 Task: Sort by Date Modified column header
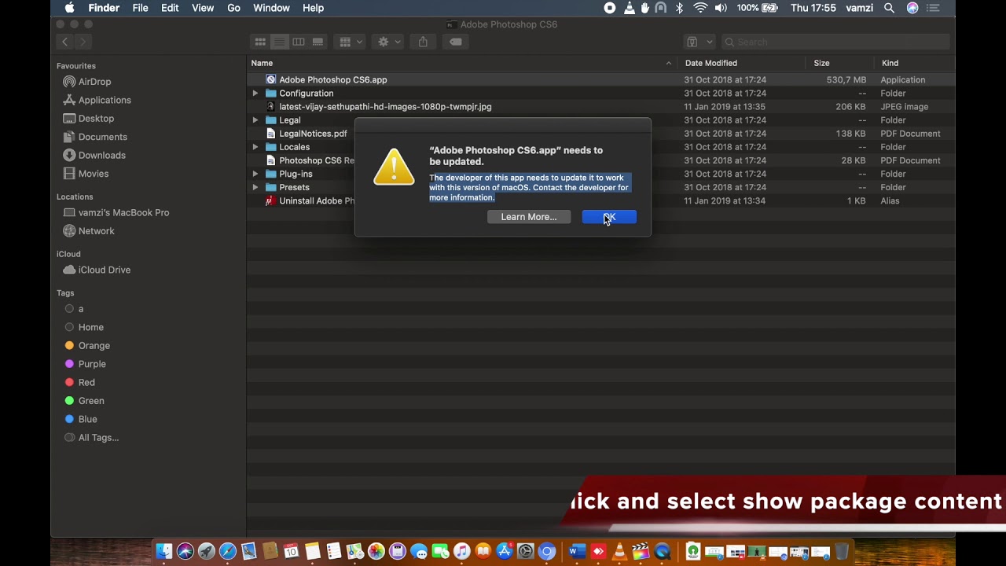pyautogui.click(x=710, y=63)
